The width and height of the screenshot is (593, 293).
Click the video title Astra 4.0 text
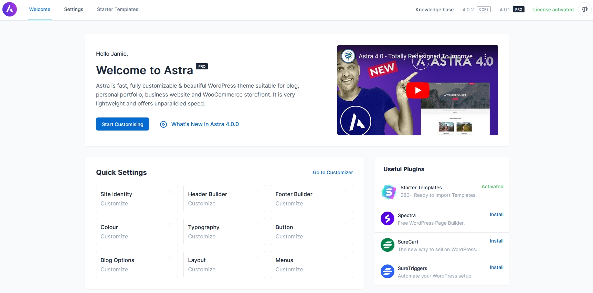pos(417,56)
